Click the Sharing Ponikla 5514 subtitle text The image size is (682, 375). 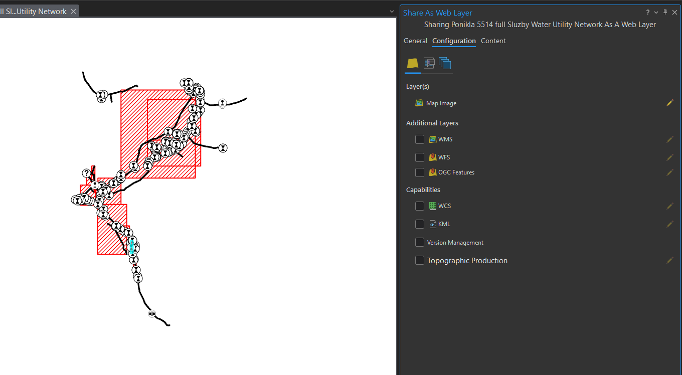[540, 25]
